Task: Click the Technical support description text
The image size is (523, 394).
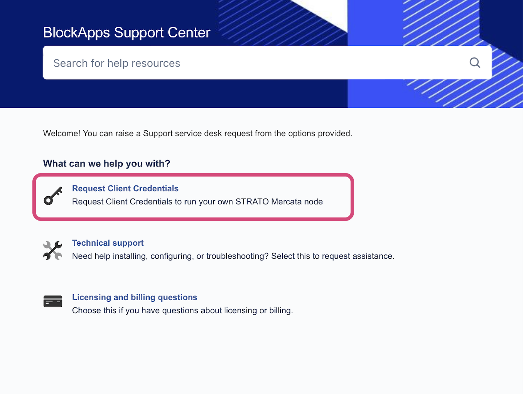Action: click(x=233, y=256)
